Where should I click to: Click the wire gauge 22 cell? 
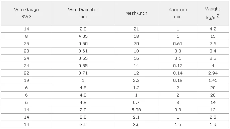pyautogui.click(x=26, y=73)
